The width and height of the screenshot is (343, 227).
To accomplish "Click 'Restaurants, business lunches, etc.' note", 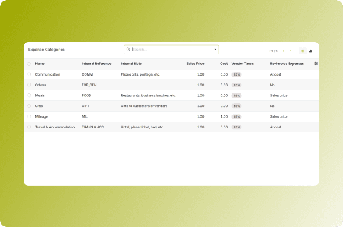I will click(148, 95).
